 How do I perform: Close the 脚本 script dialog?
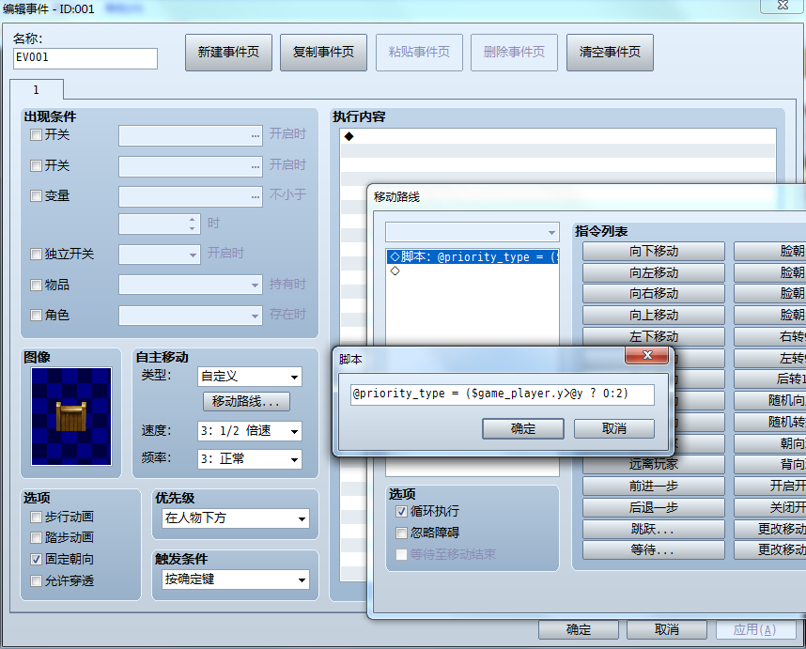(x=647, y=355)
